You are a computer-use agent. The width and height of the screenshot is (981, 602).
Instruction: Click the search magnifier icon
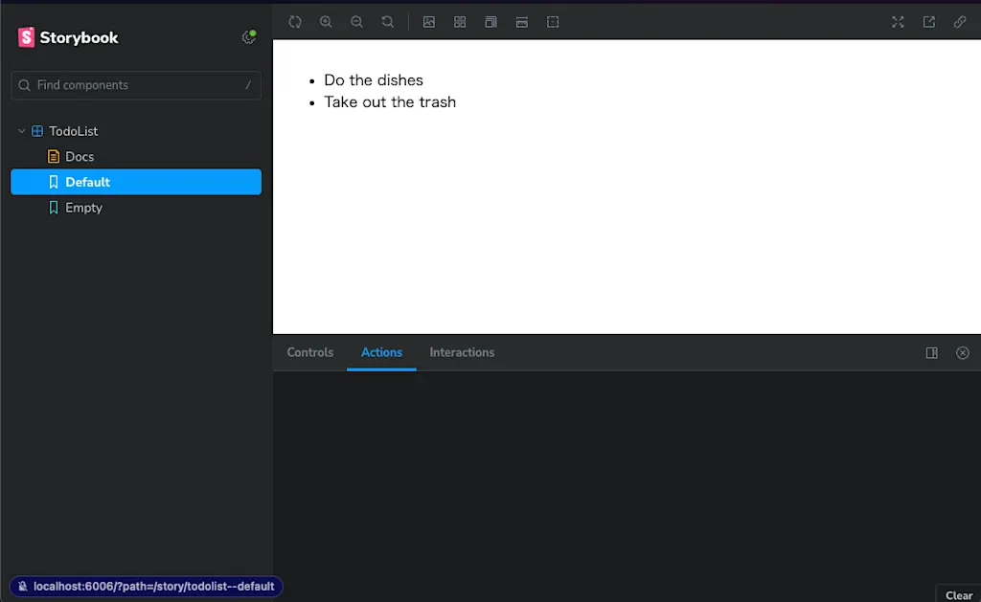tap(24, 85)
